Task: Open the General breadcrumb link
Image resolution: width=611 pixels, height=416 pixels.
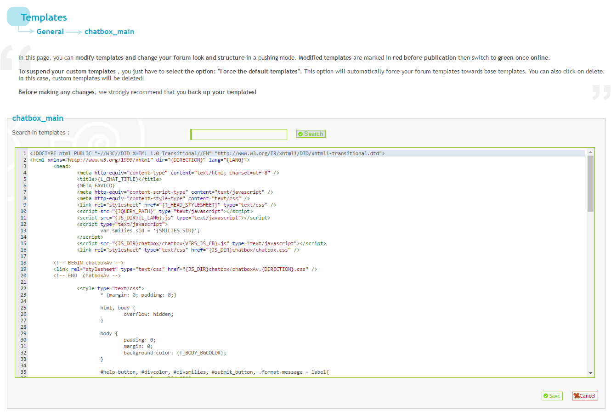Action: (50, 32)
